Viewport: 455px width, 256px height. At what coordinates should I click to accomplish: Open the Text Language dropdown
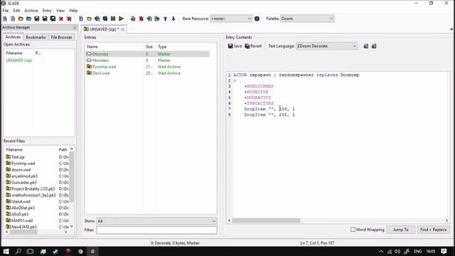click(x=326, y=46)
